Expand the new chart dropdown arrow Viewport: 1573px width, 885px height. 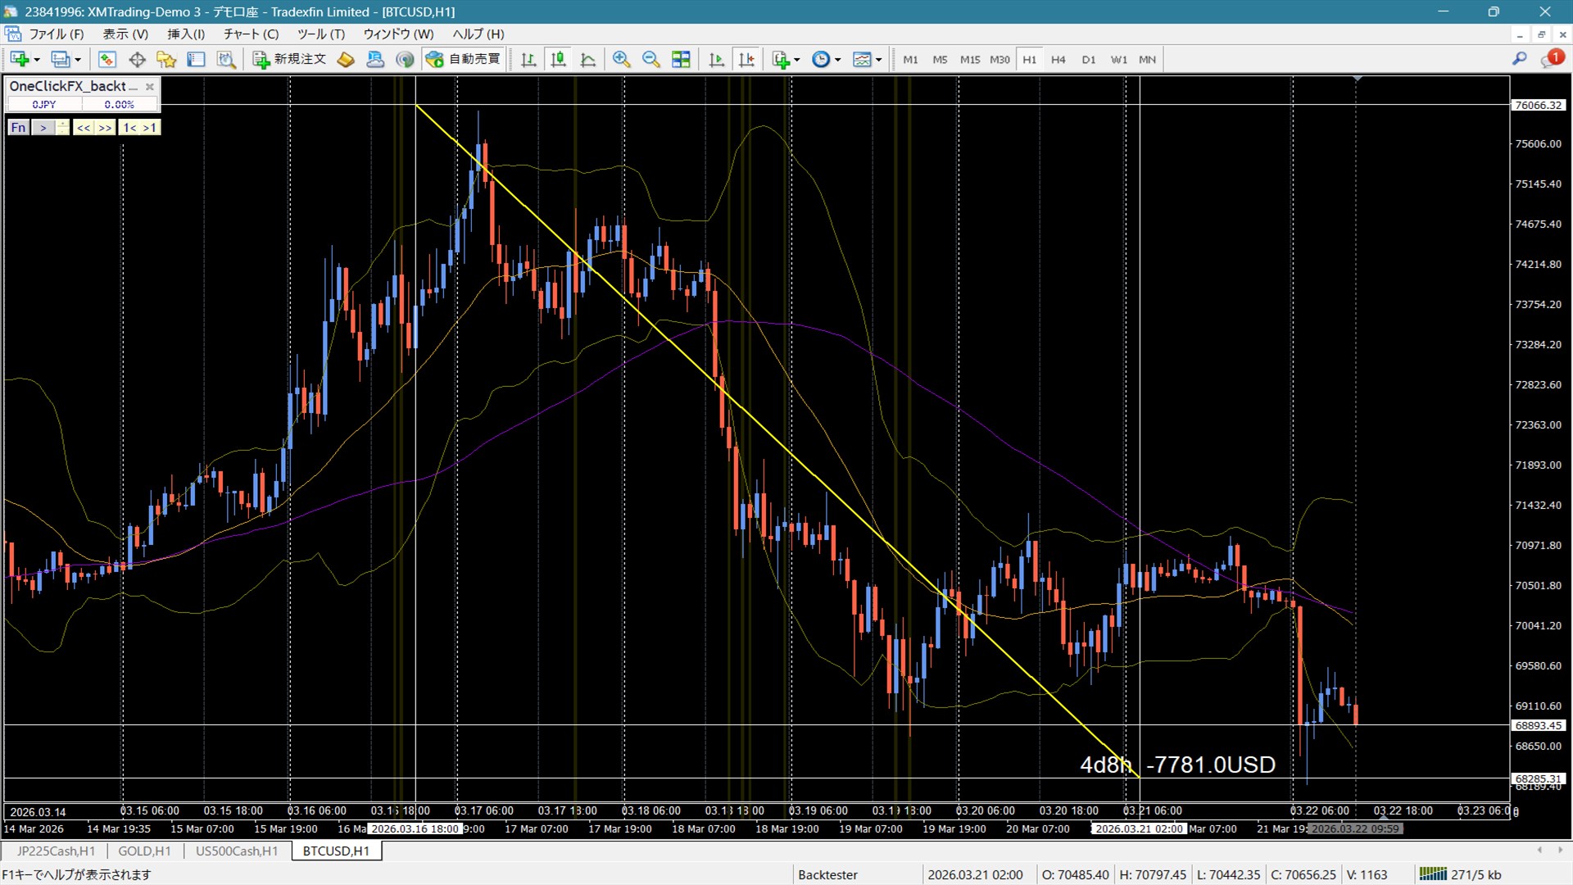click(36, 60)
